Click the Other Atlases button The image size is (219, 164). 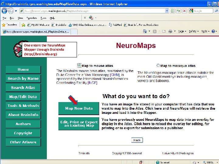pos(23,142)
